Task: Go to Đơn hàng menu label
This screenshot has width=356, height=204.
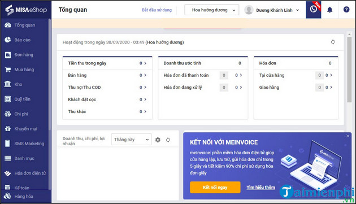Action: [x=24, y=55]
